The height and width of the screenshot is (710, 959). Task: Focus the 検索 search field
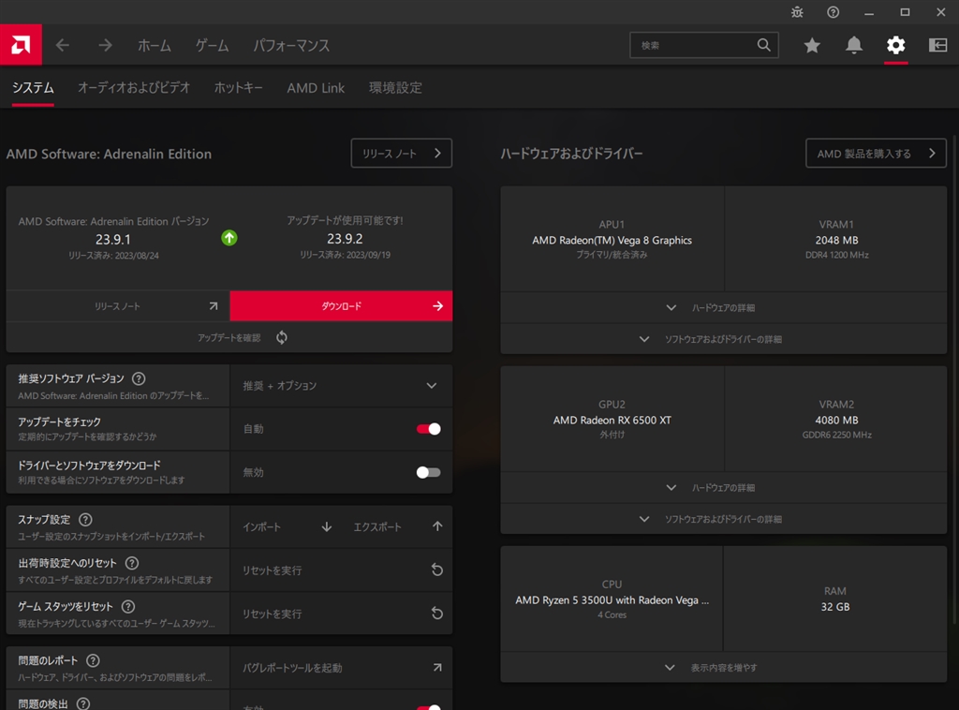[704, 45]
